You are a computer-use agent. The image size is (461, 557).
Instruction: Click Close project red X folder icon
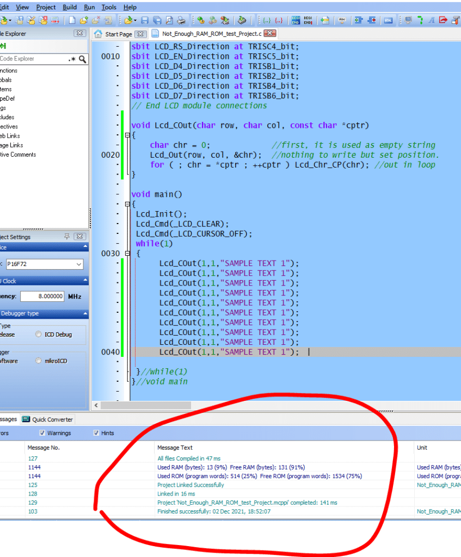pos(44,20)
